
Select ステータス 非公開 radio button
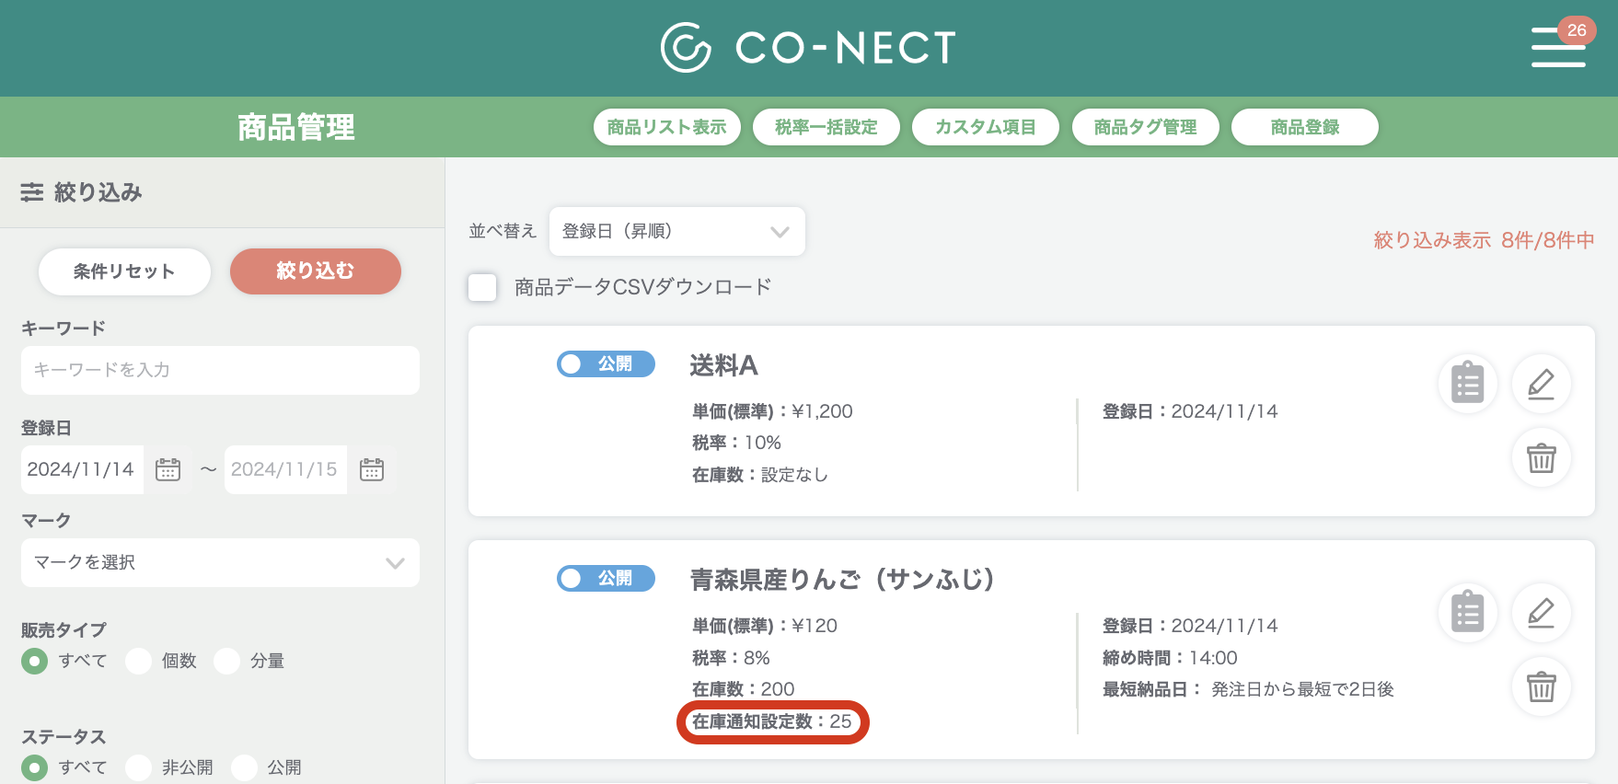(138, 767)
